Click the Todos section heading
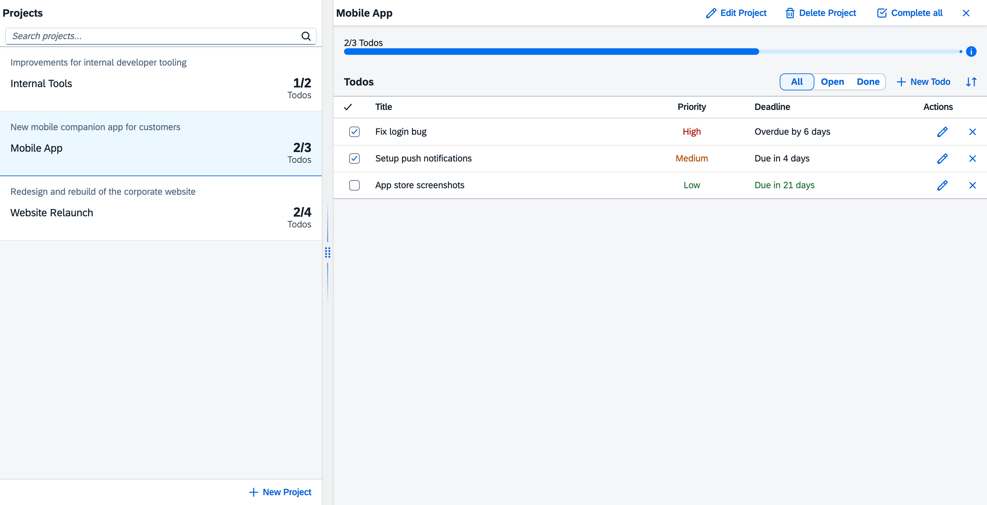987x505 pixels. (x=359, y=82)
